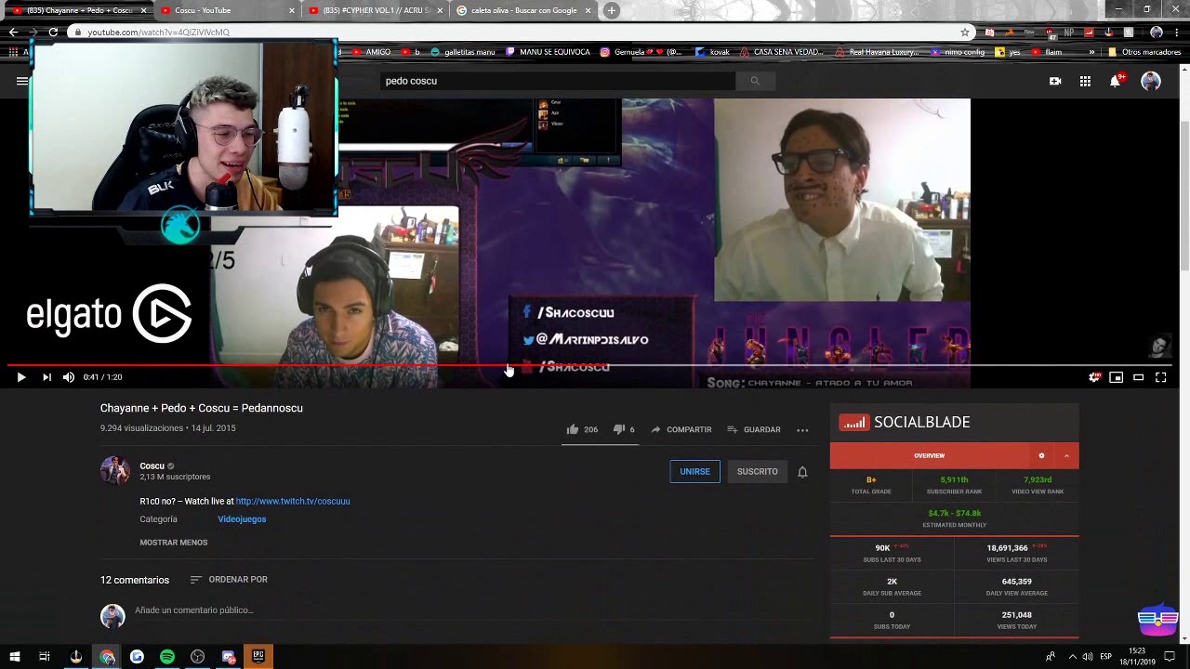
Task: Activate the miniplayer mode icon
Action: pyautogui.click(x=1117, y=377)
